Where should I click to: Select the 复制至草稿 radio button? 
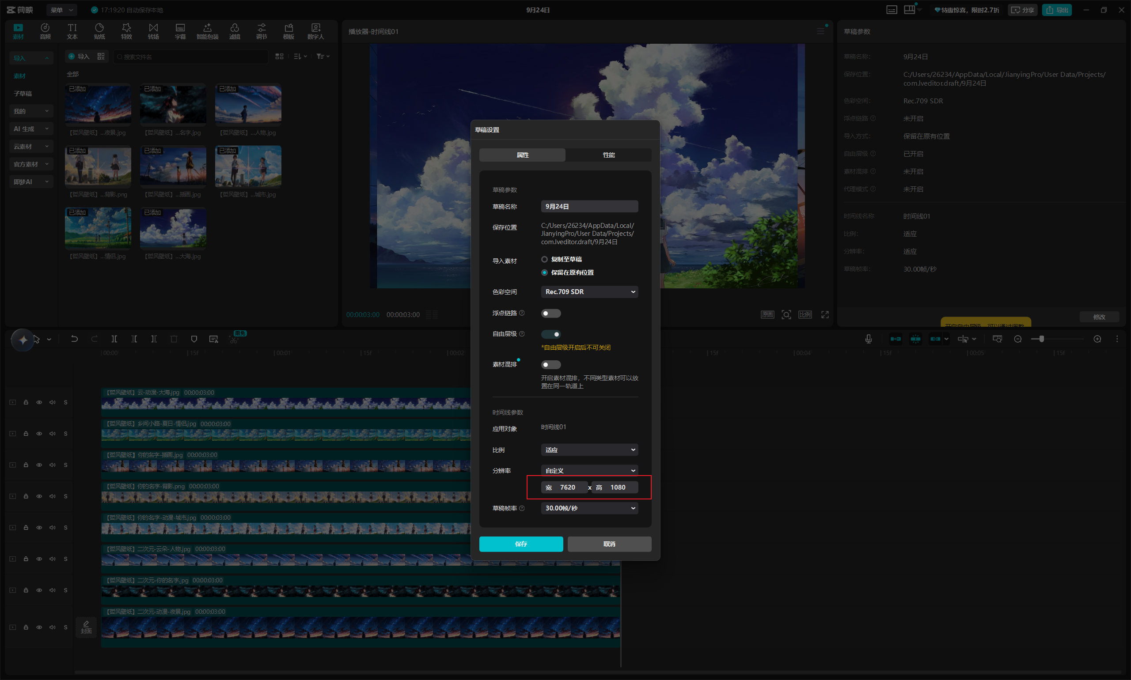click(x=544, y=259)
